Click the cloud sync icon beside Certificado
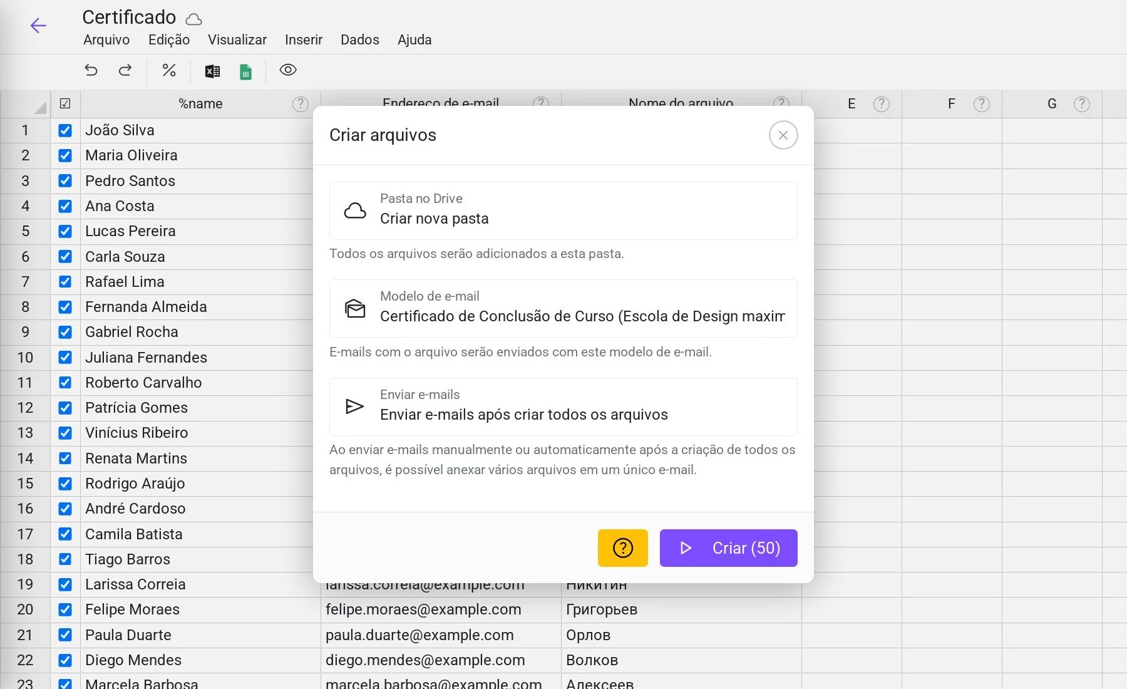The height and width of the screenshot is (689, 1127). (194, 19)
